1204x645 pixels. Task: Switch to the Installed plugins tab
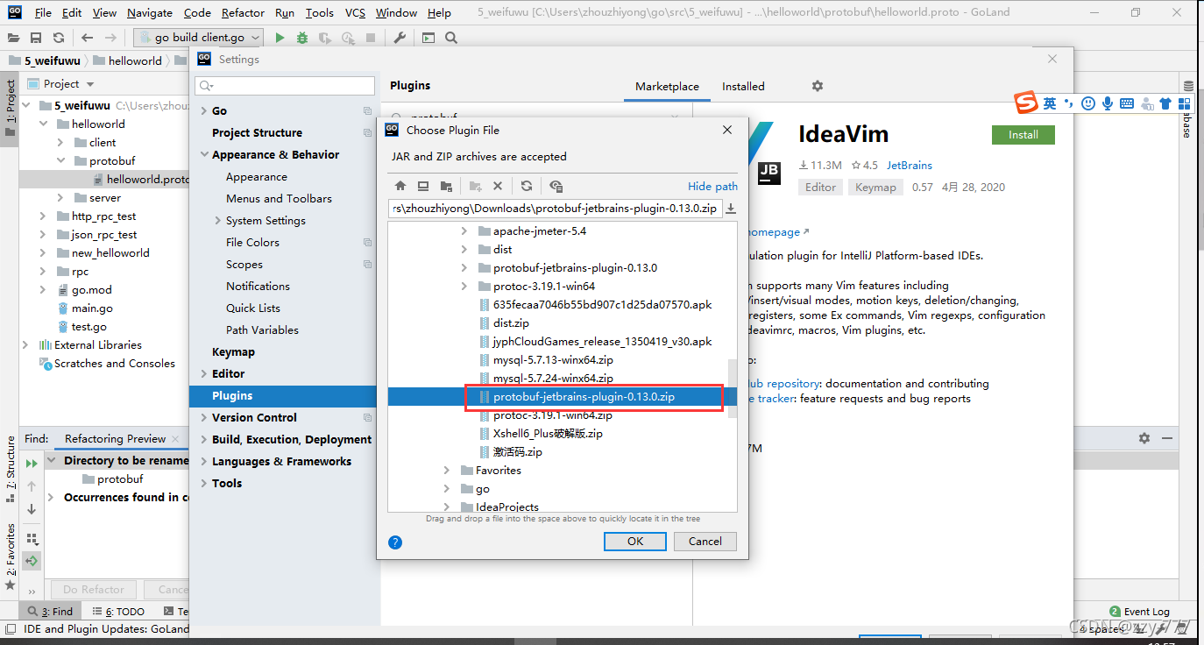pyautogui.click(x=743, y=86)
